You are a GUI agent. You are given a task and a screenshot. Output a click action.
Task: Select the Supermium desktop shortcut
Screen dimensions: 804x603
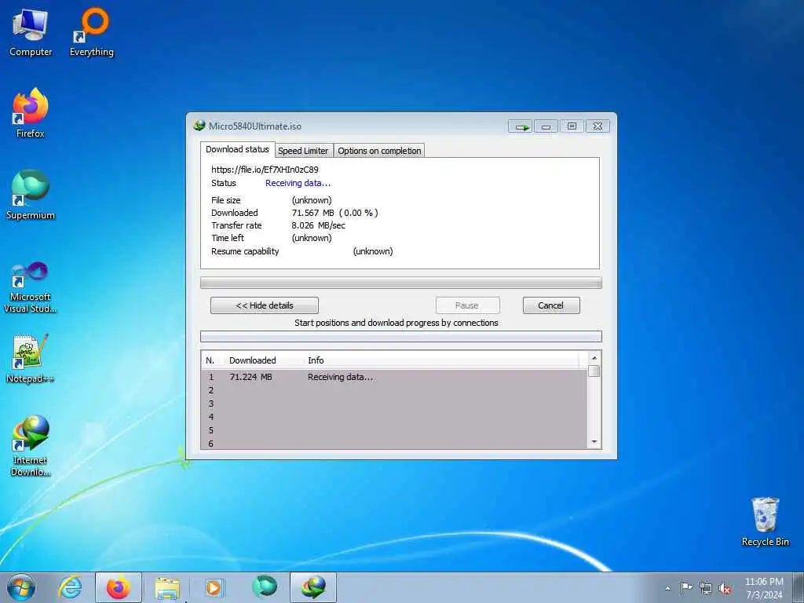pyautogui.click(x=31, y=195)
